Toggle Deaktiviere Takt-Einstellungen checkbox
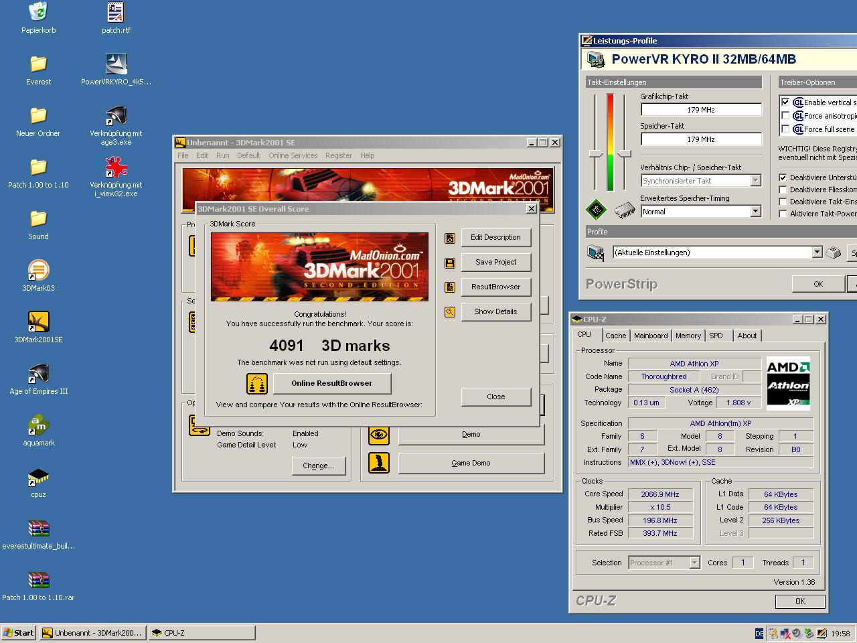Viewport: 857px width, 643px height. 783,202
